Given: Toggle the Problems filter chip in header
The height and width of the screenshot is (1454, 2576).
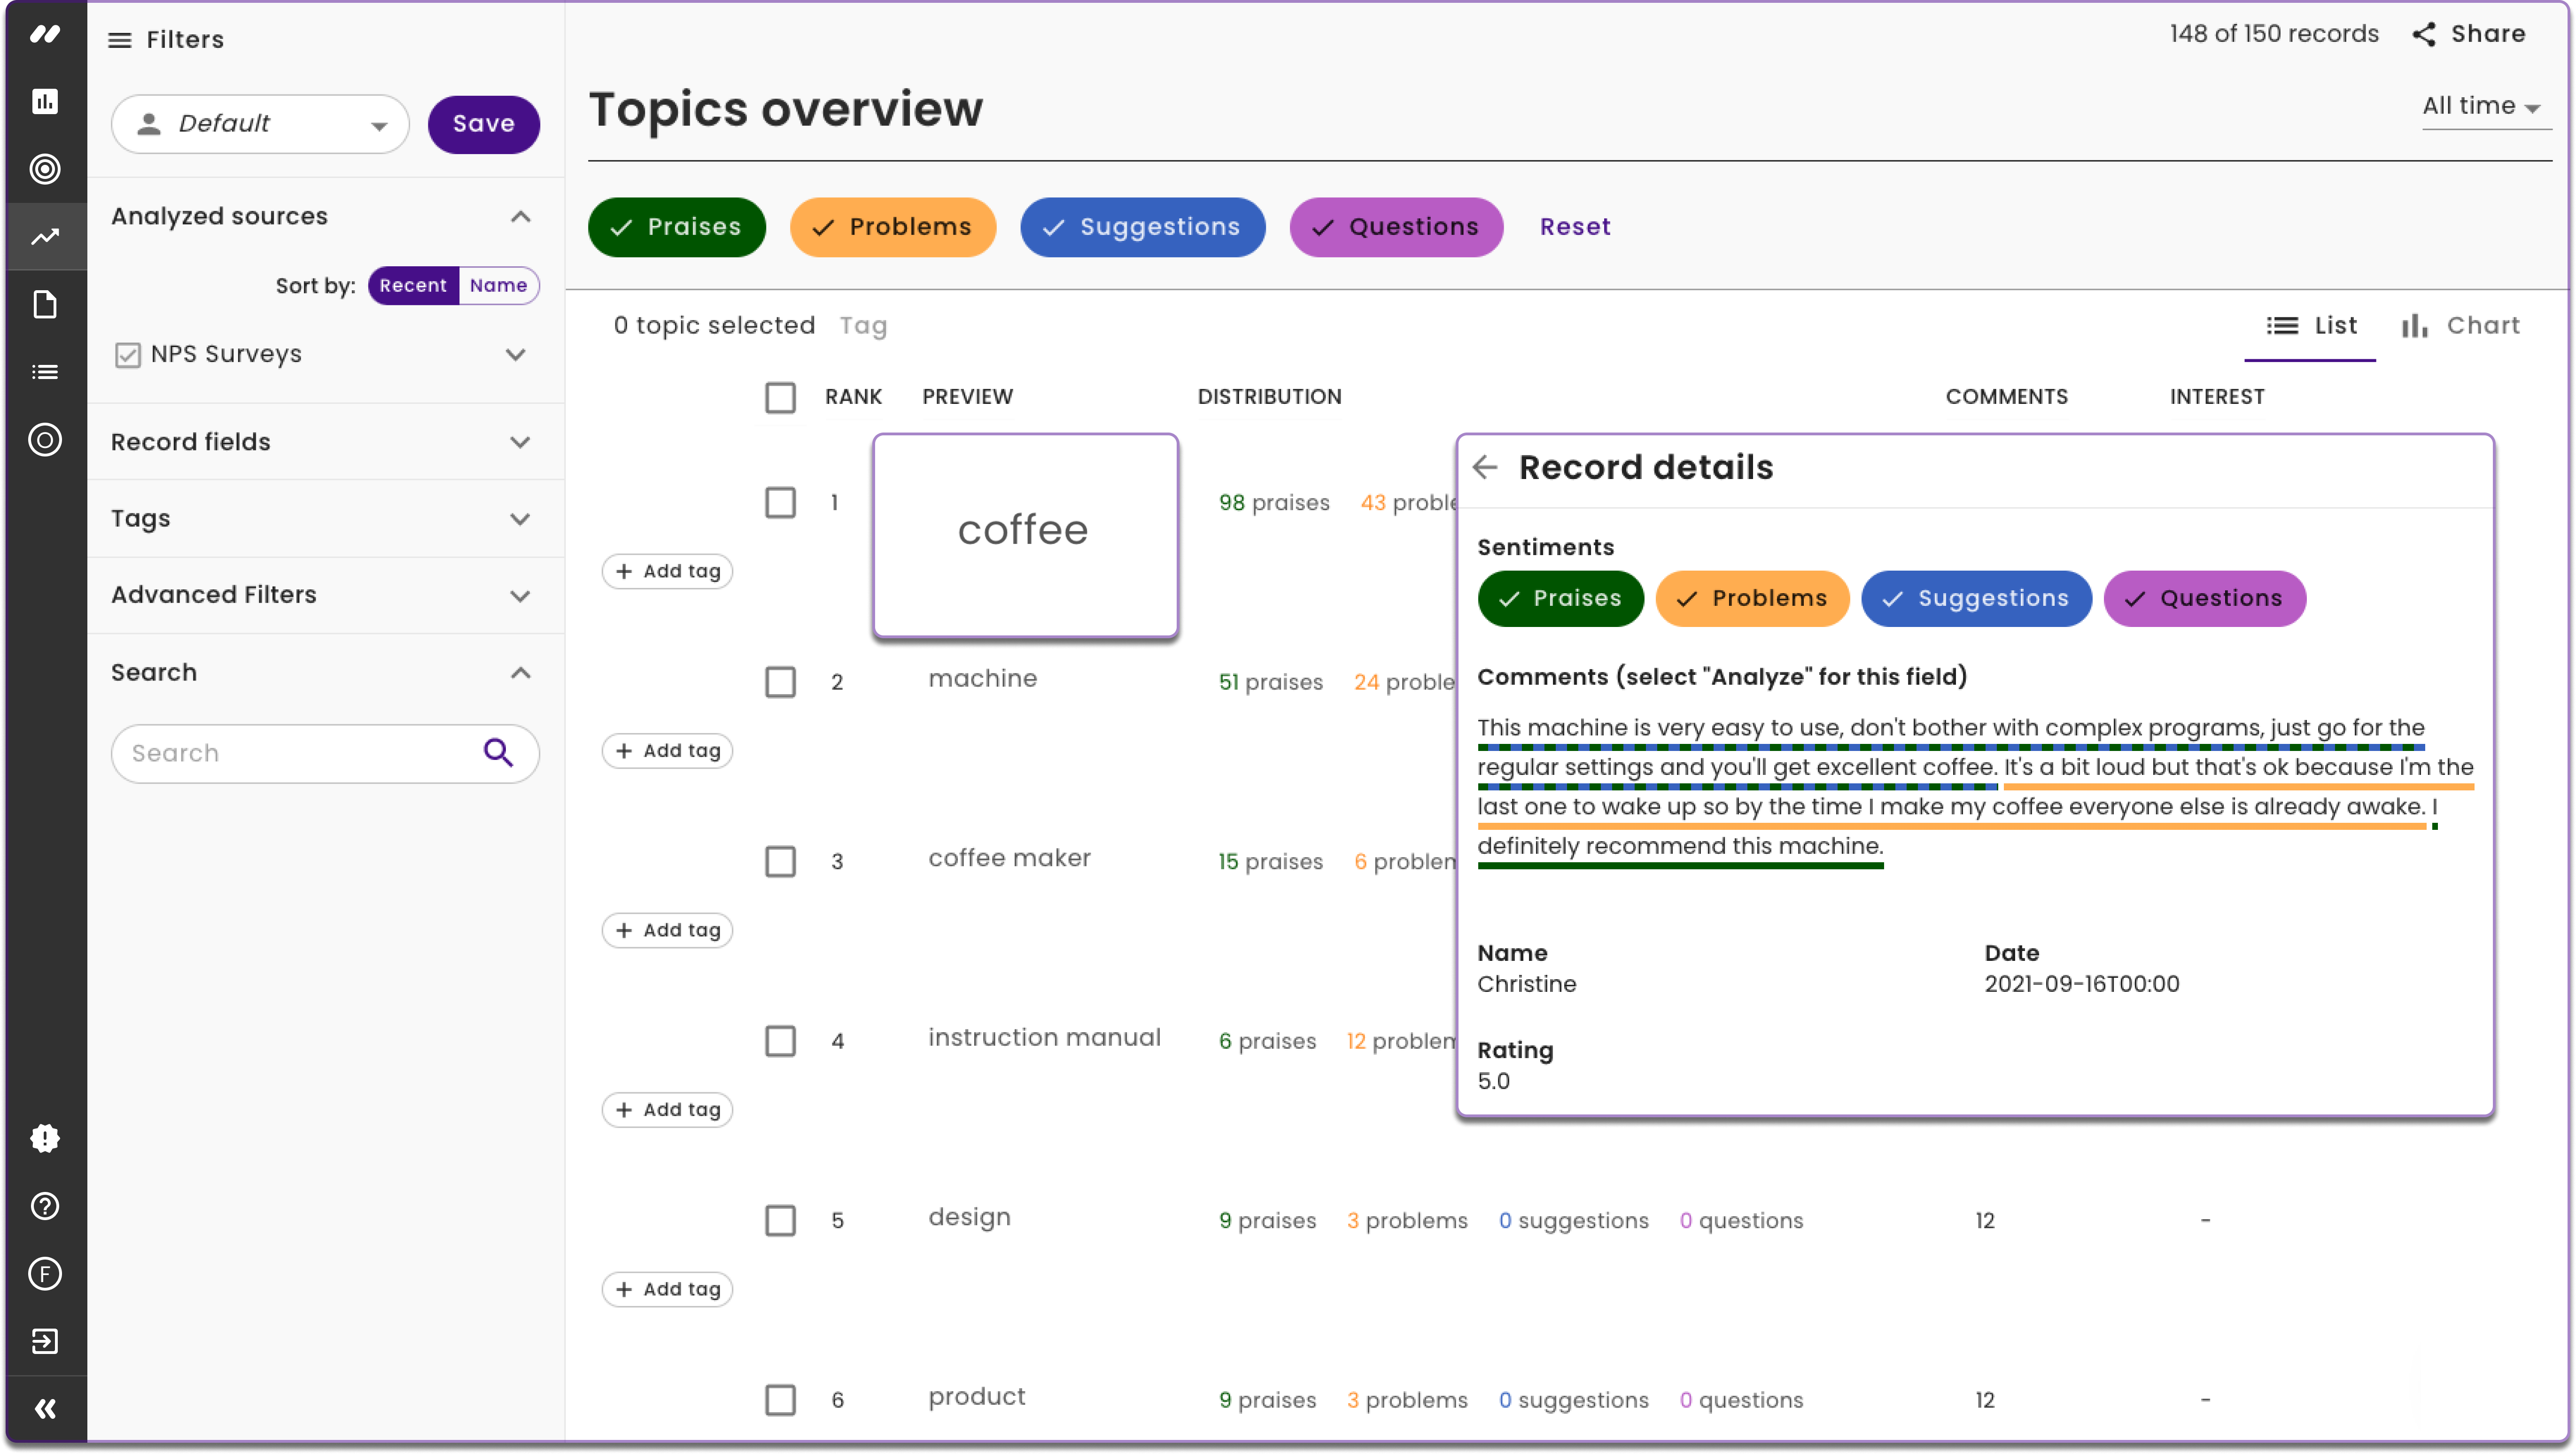Looking at the screenshot, I should pyautogui.click(x=892, y=227).
